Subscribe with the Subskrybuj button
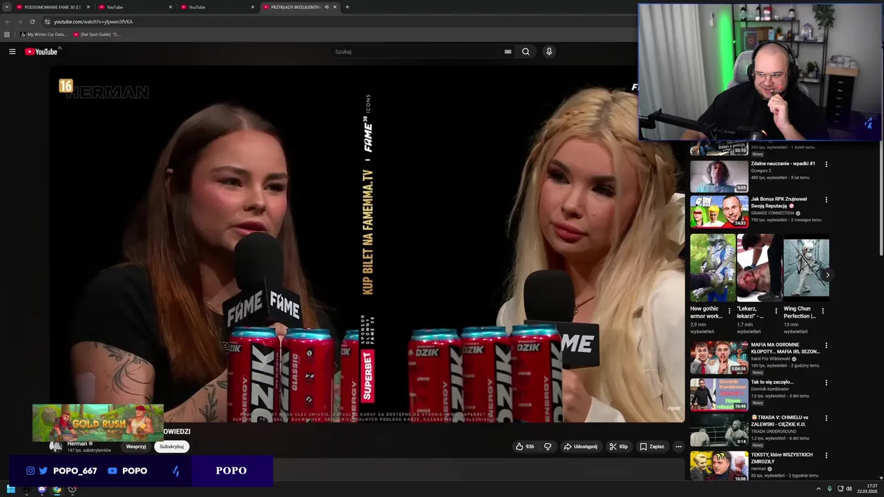The height and width of the screenshot is (497, 884). click(171, 447)
